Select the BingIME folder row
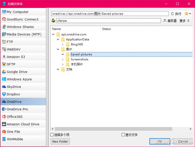Image resolution: width=195 pixels, height=147 pixels. coord(77,44)
